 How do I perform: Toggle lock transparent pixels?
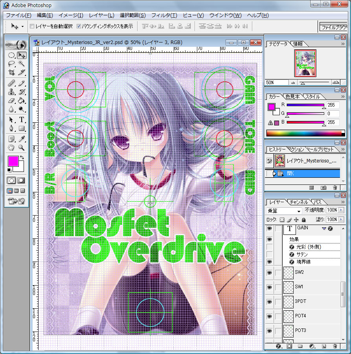click(282, 219)
